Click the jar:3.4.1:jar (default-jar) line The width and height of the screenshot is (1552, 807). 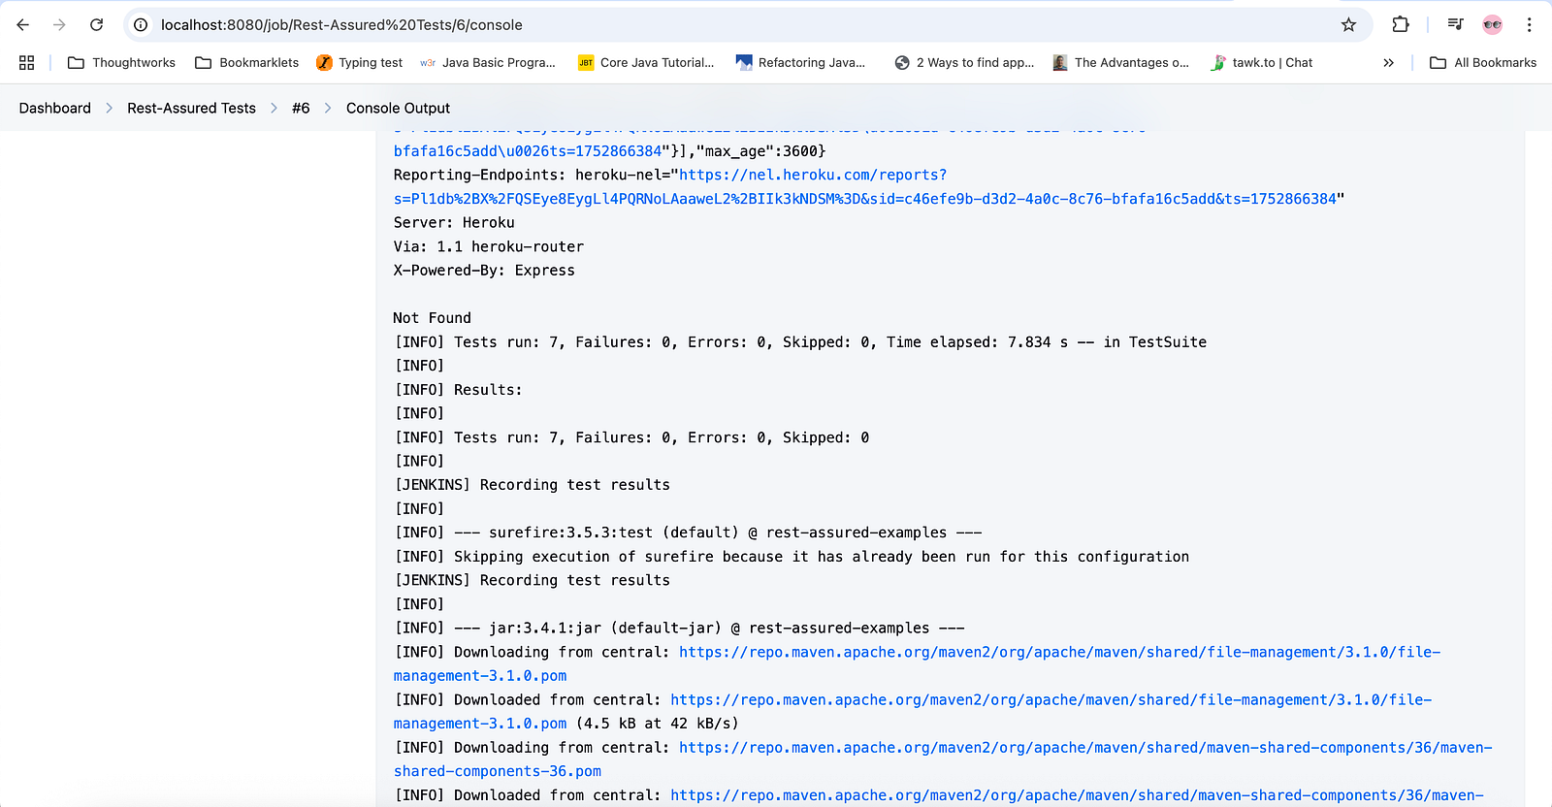679,629
